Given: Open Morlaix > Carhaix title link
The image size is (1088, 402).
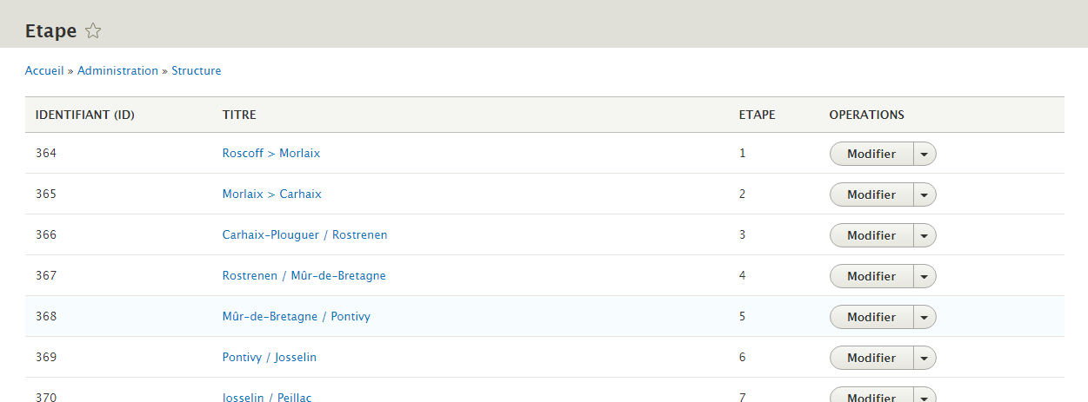Looking at the screenshot, I should [x=271, y=194].
